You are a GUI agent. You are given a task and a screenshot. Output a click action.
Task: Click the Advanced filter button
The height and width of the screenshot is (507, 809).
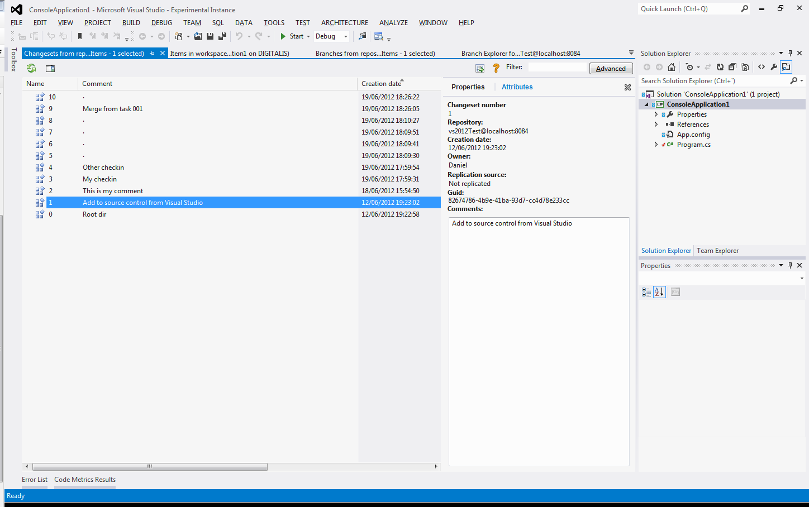pyautogui.click(x=611, y=68)
